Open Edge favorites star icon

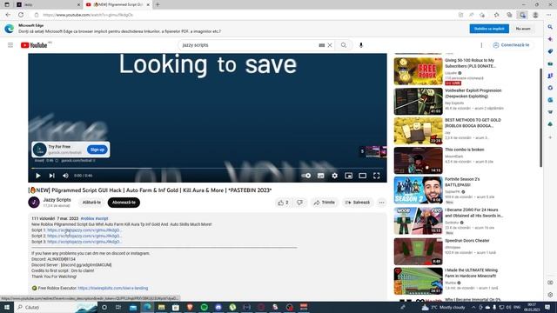point(496,15)
